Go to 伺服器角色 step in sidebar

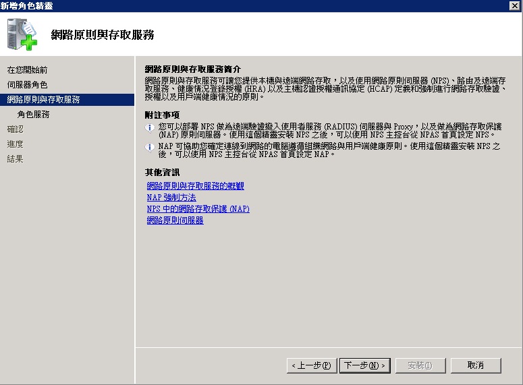(x=27, y=85)
